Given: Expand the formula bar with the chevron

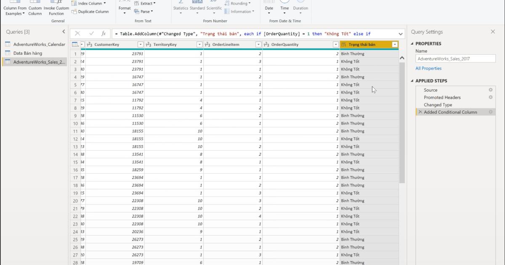Looking at the screenshot, I should click(400, 33).
